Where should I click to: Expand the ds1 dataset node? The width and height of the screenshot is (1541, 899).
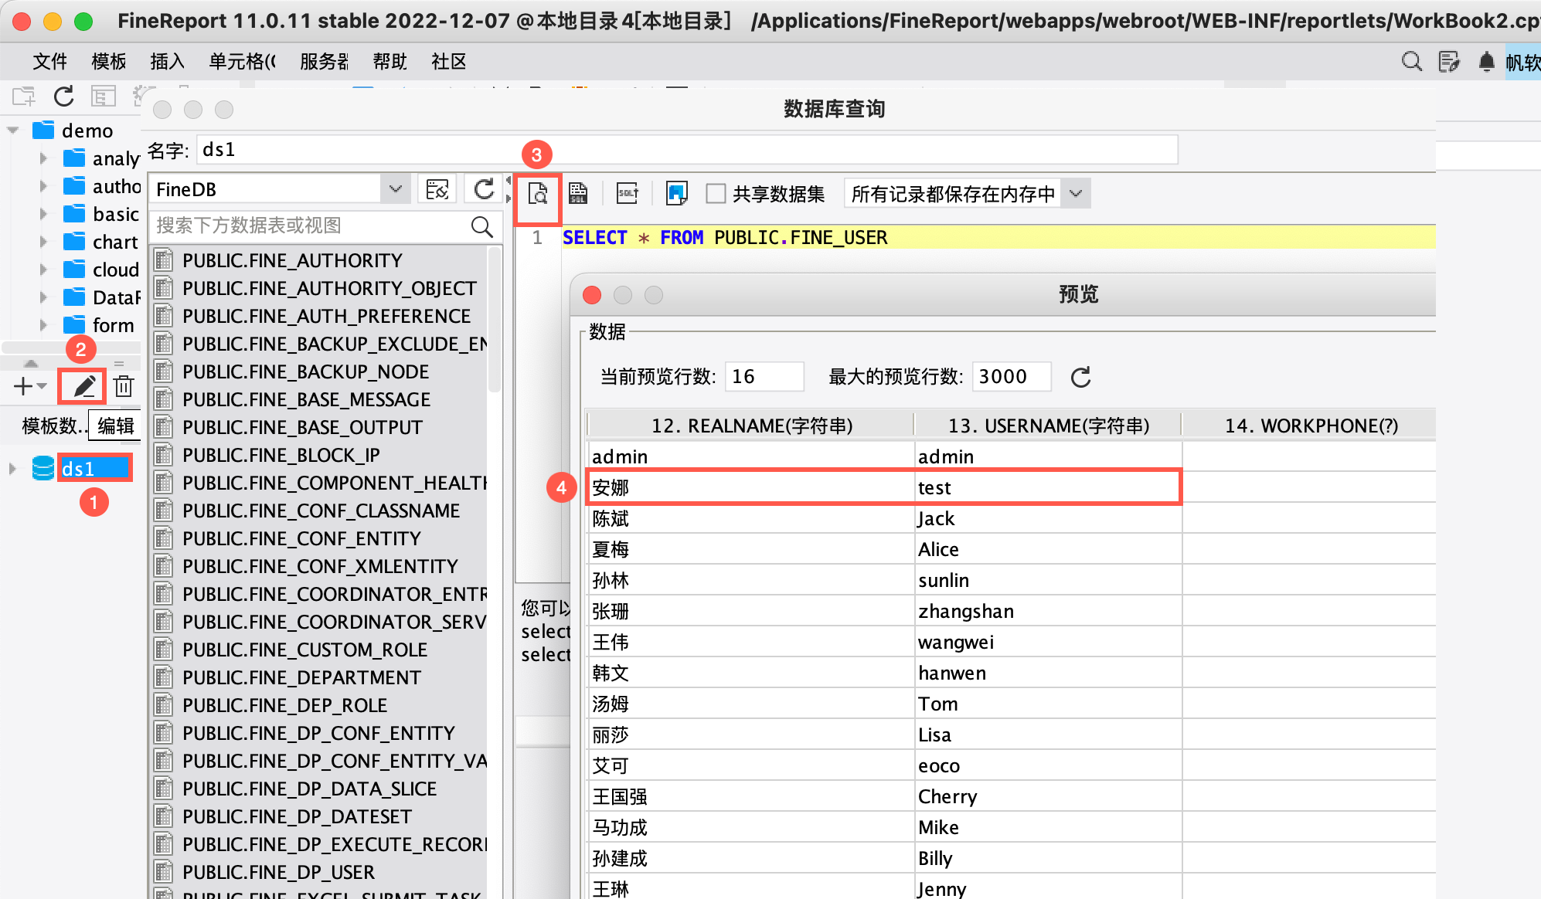(x=12, y=469)
